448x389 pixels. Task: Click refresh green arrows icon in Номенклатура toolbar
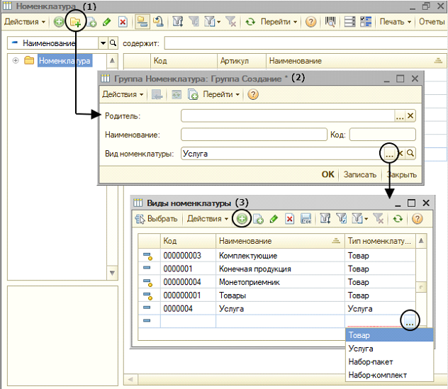[x=250, y=22]
